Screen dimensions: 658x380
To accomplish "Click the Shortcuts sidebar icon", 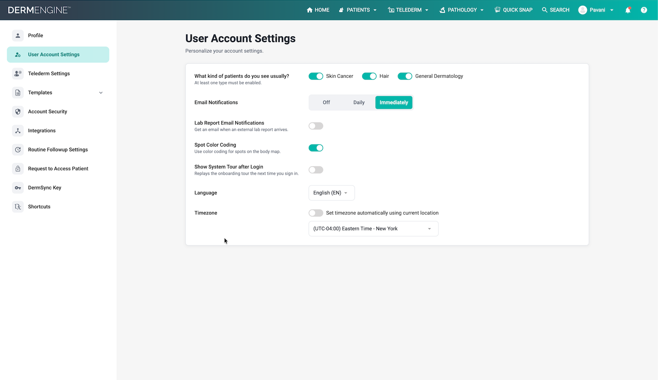I will coord(18,207).
